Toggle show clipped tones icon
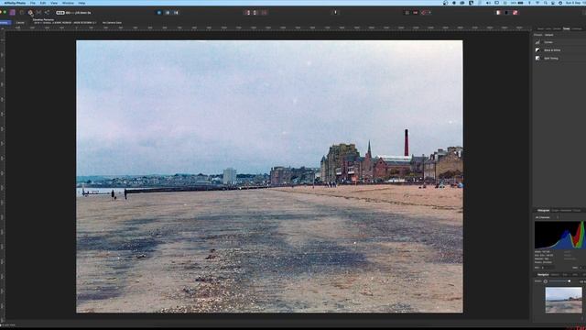Viewport: 586px width, 330px height. (x=515, y=12)
